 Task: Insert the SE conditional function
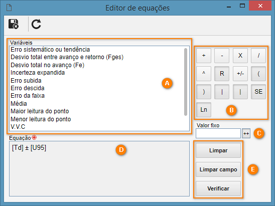(x=258, y=92)
